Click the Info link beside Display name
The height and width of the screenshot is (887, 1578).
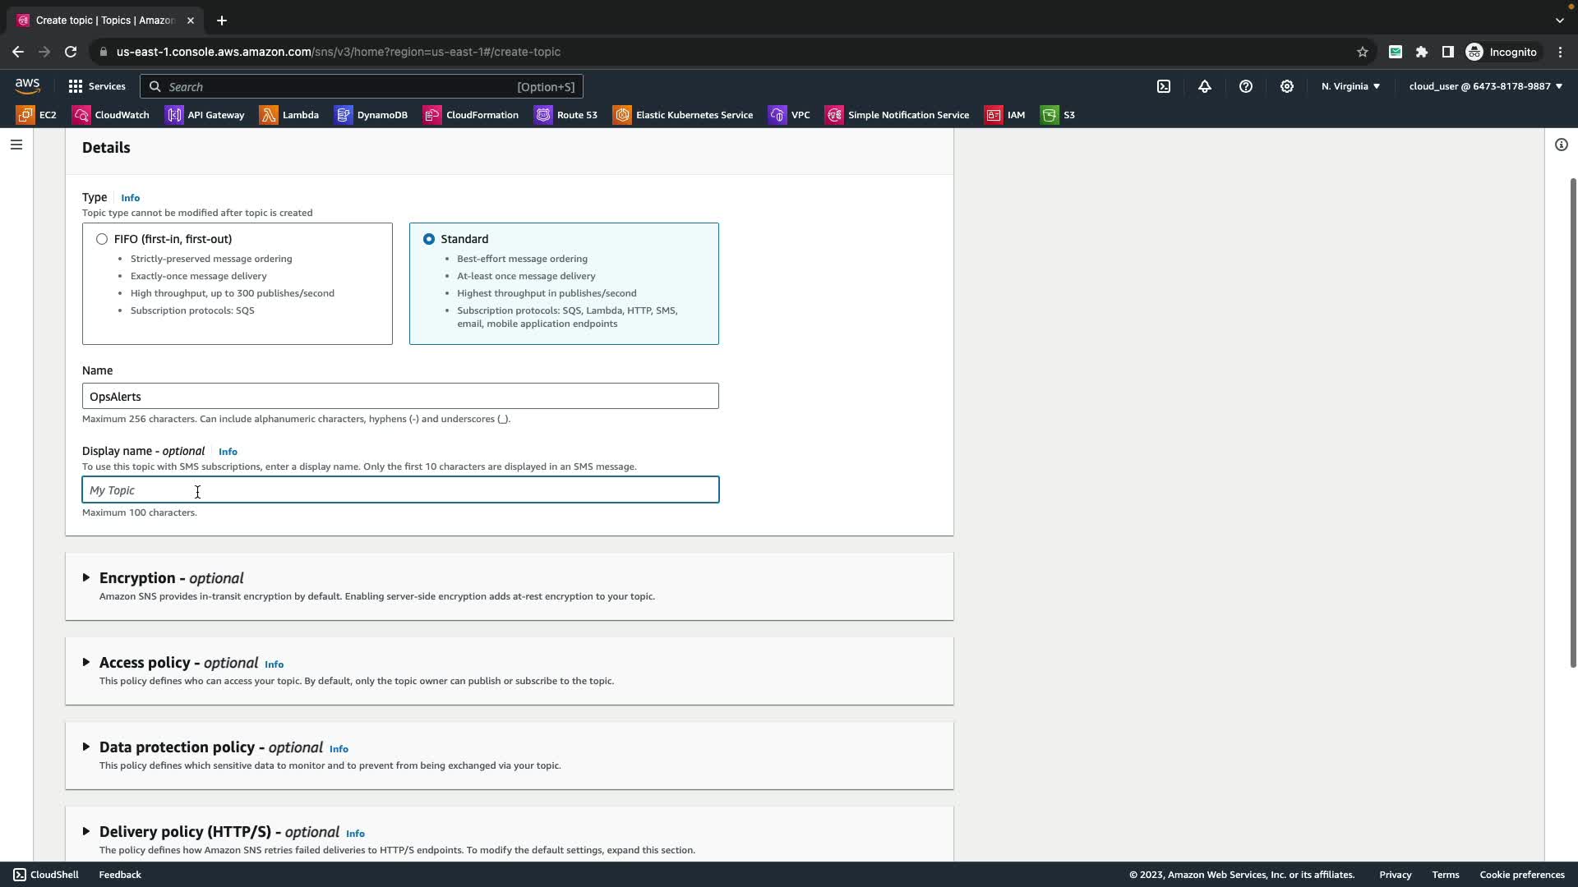tap(228, 452)
